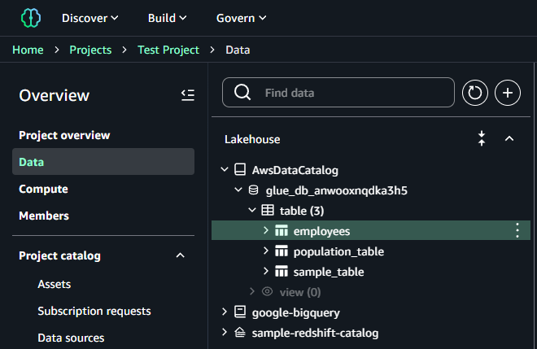Click the magnifier search icon
This screenshot has height=349, width=537.
[x=242, y=93]
